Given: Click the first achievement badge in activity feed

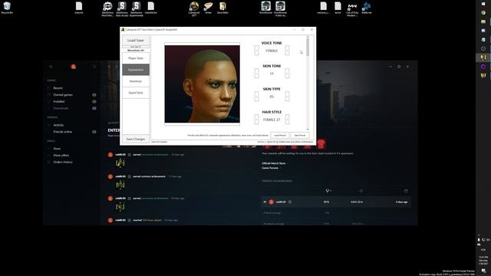Looking at the screenshot, I should pos(120,163).
